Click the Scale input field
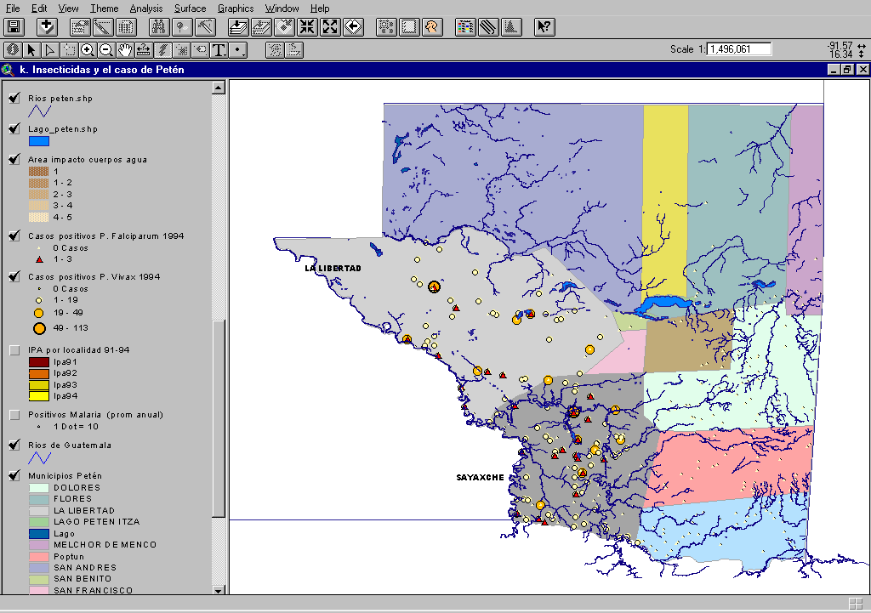This screenshot has width=871, height=613. pos(738,49)
